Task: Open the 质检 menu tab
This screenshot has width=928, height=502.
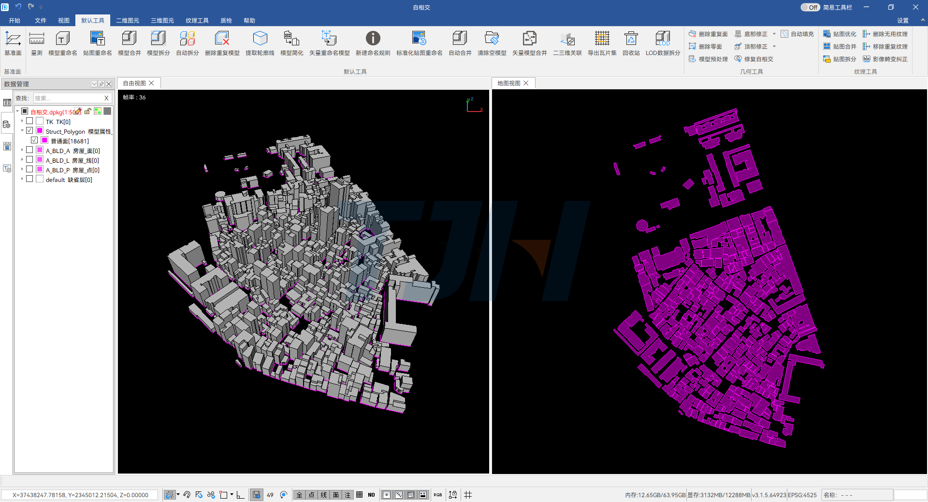Action: [226, 20]
